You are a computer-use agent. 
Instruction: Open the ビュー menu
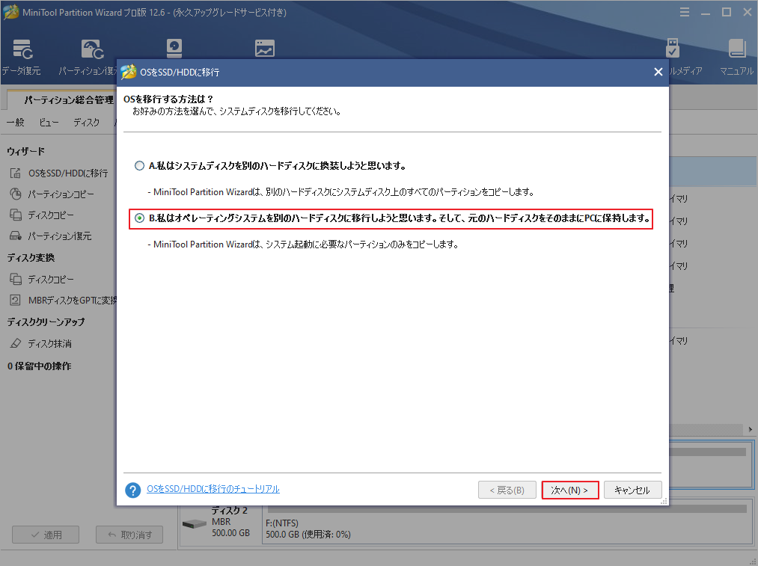pos(48,122)
